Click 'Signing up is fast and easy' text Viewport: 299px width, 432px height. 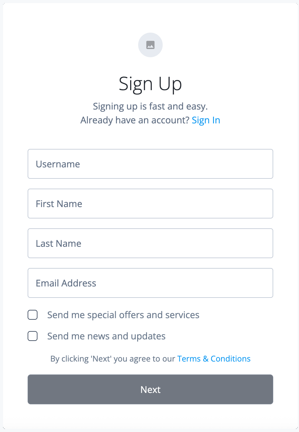point(150,106)
